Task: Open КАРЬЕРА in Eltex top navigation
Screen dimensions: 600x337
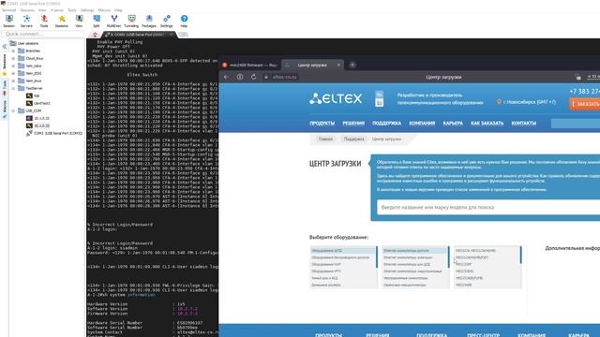Action: [x=453, y=123]
